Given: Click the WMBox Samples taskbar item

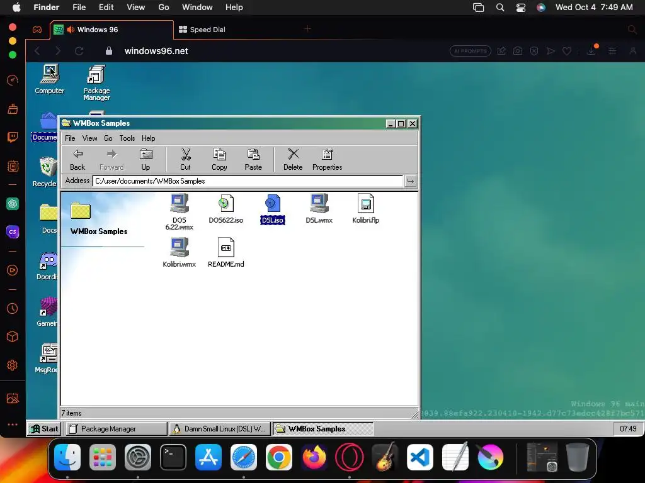Looking at the screenshot, I should click(x=323, y=429).
